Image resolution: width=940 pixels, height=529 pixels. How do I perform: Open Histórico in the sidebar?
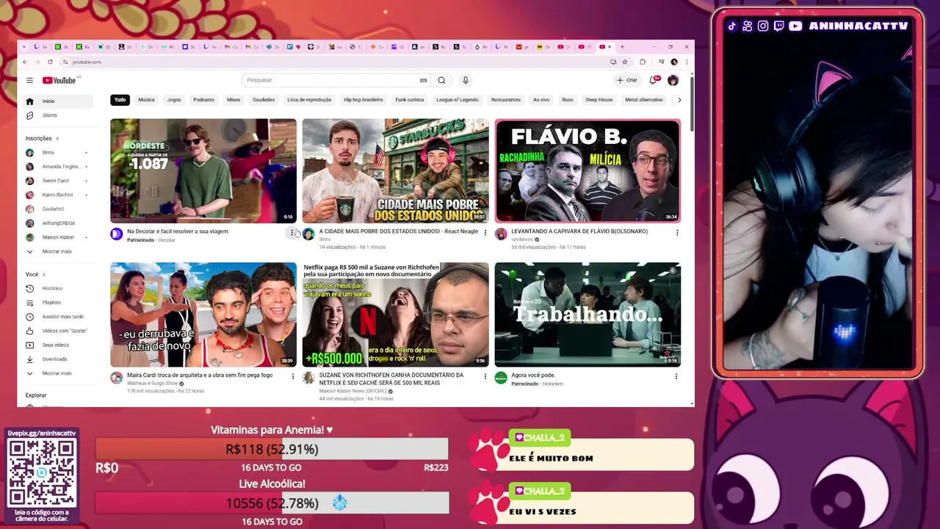pyautogui.click(x=59, y=289)
